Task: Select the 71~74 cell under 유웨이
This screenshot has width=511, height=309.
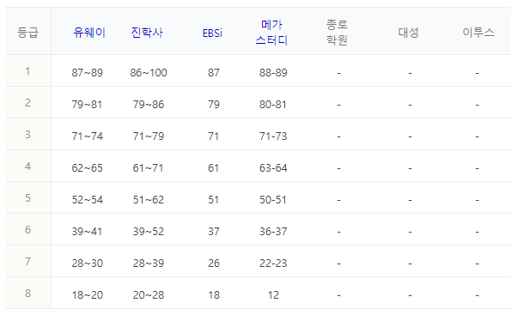Action: [x=88, y=136]
